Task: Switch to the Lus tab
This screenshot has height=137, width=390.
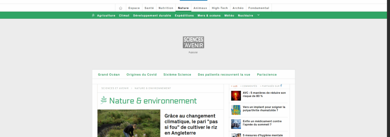Action: (x=234, y=86)
